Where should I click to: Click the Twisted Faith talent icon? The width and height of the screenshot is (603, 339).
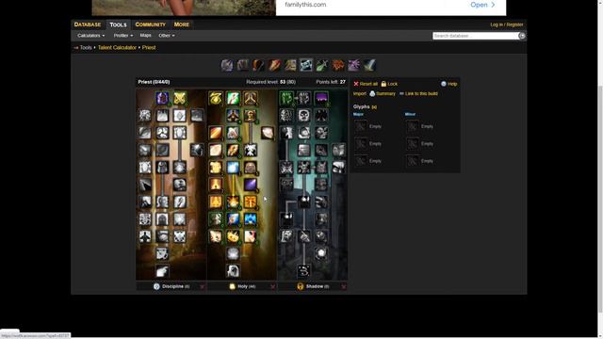[321, 253]
